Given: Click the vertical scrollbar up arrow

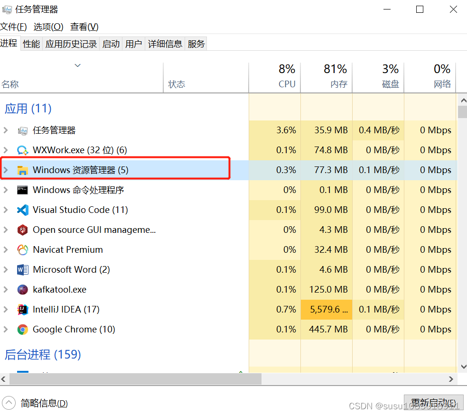Looking at the screenshot, I should point(463,101).
